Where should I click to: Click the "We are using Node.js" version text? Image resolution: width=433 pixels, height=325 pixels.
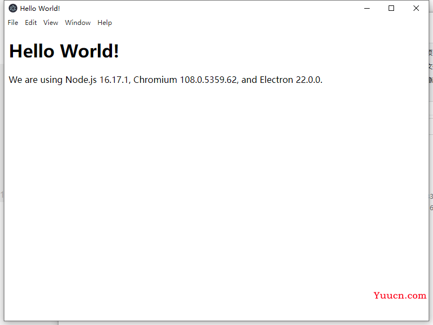click(x=166, y=80)
